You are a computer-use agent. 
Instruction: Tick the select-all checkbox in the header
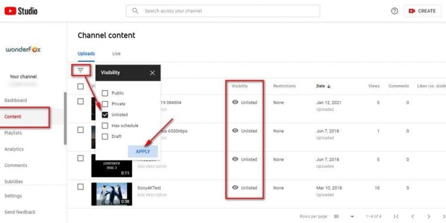[x=80, y=86]
